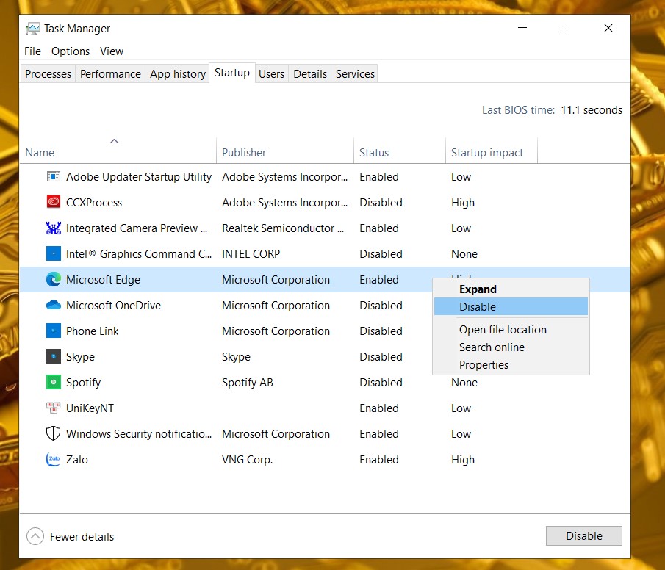This screenshot has width=665, height=570.
Task: Click the UniKeyNT icon
Action: click(54, 408)
